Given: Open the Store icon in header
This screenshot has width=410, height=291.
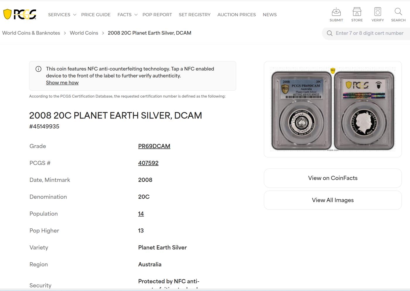Looking at the screenshot, I should coord(357,12).
